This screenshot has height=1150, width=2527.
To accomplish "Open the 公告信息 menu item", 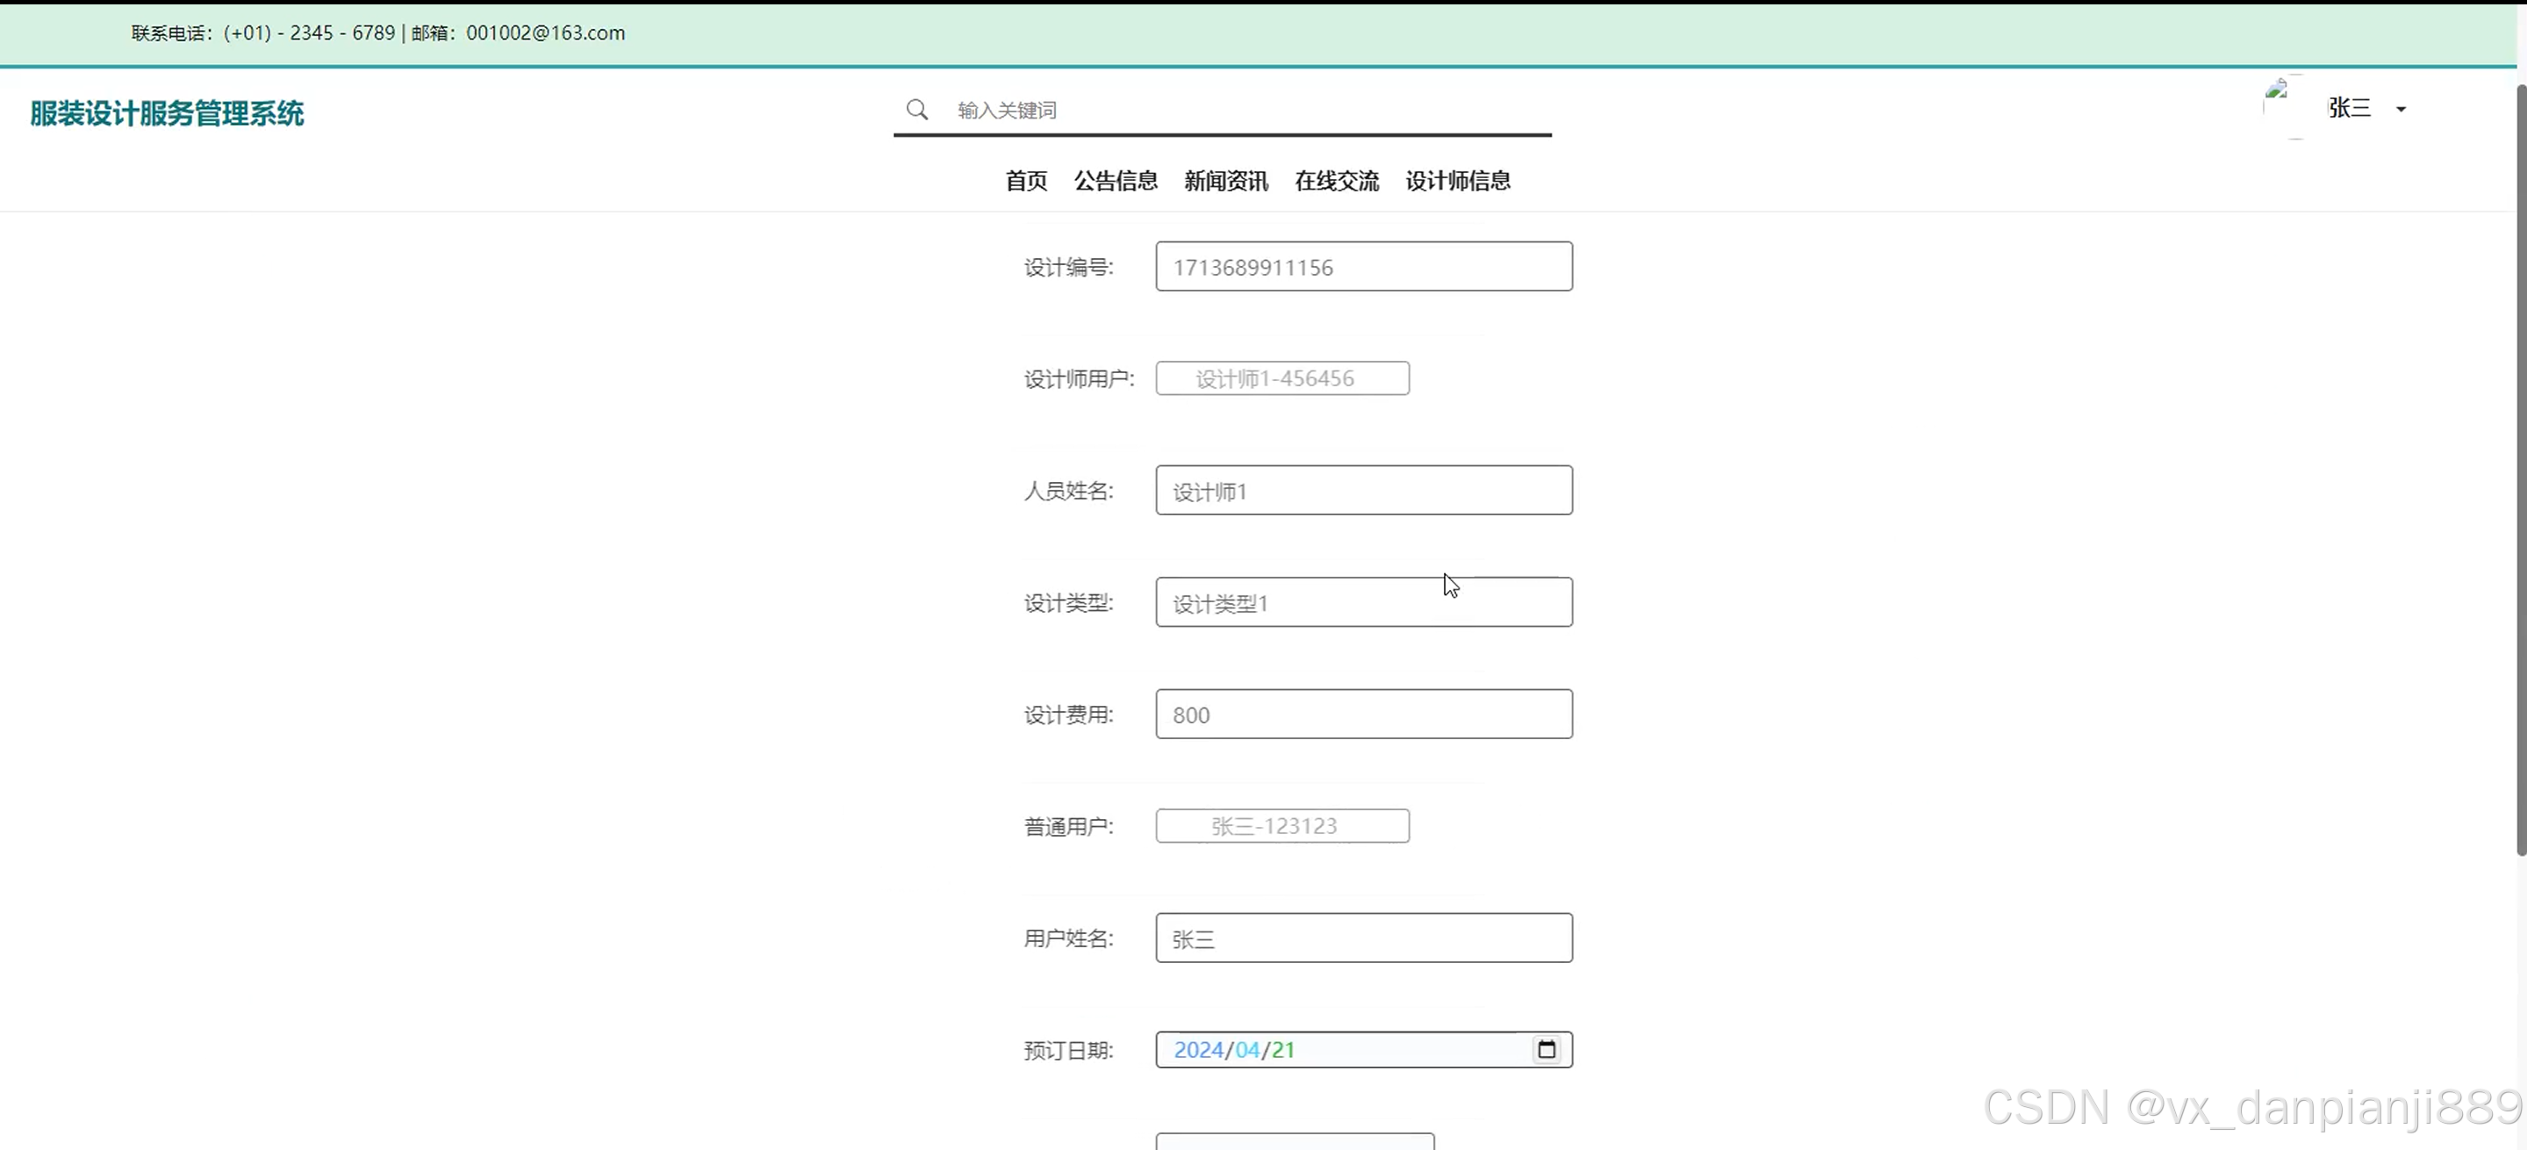I will pos(1116,181).
